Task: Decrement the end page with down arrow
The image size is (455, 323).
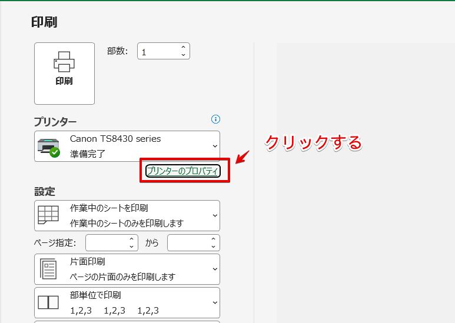Action: point(213,247)
